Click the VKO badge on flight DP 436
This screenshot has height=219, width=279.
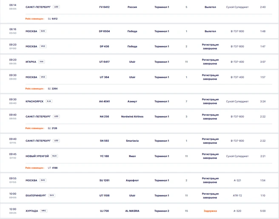43,46
